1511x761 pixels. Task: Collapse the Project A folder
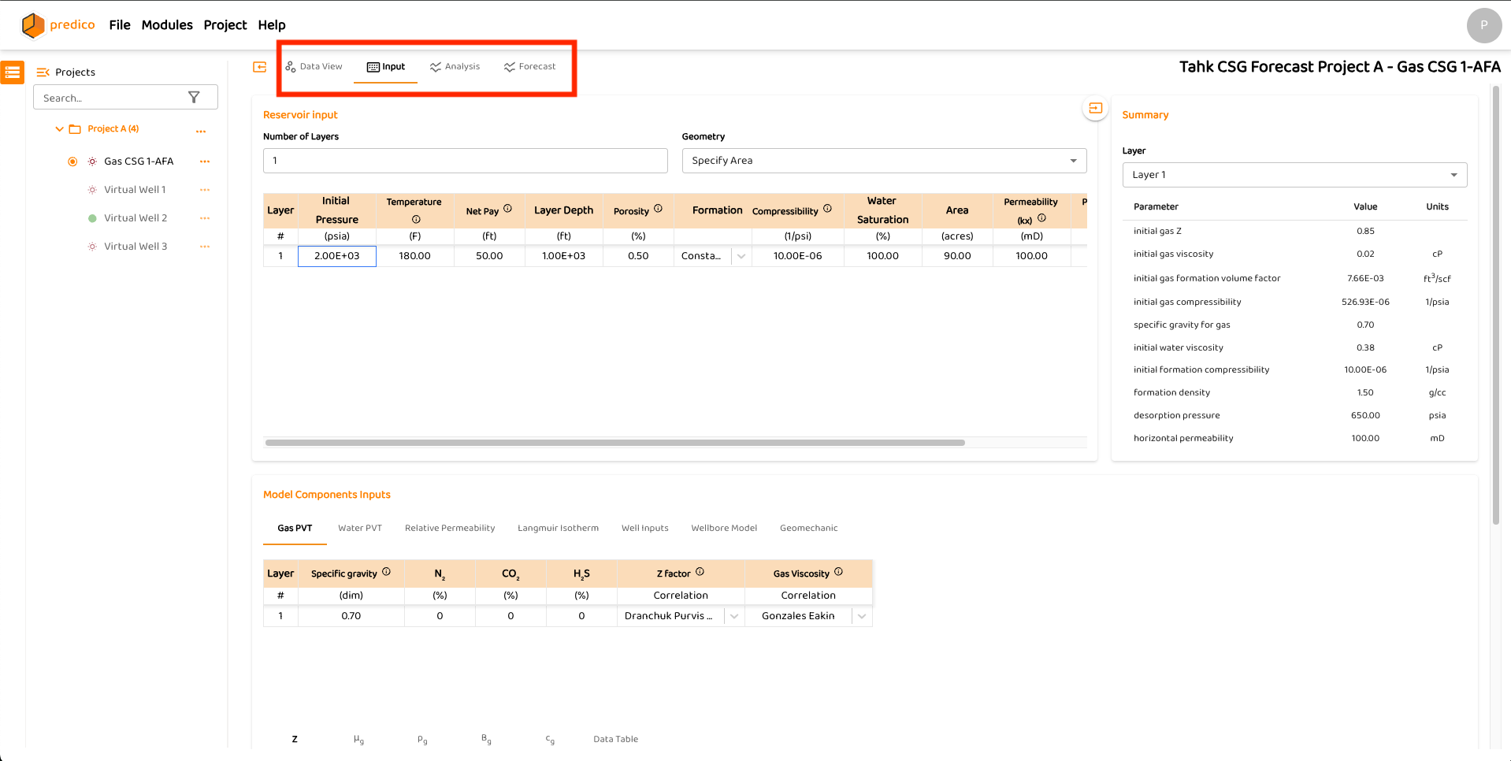point(59,129)
